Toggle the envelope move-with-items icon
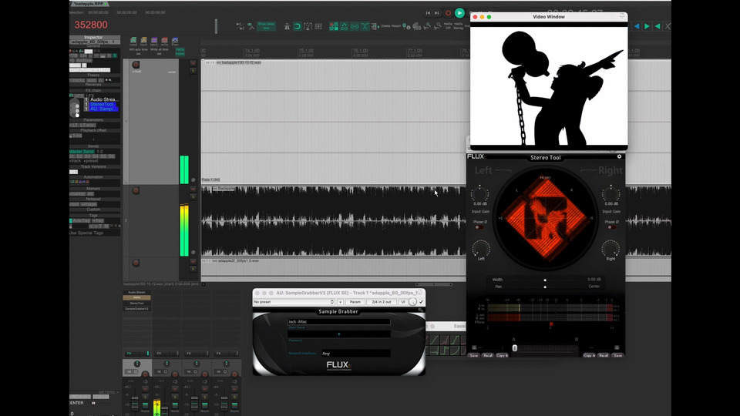Image resolution: width=740 pixels, height=416 pixels. pos(344,26)
